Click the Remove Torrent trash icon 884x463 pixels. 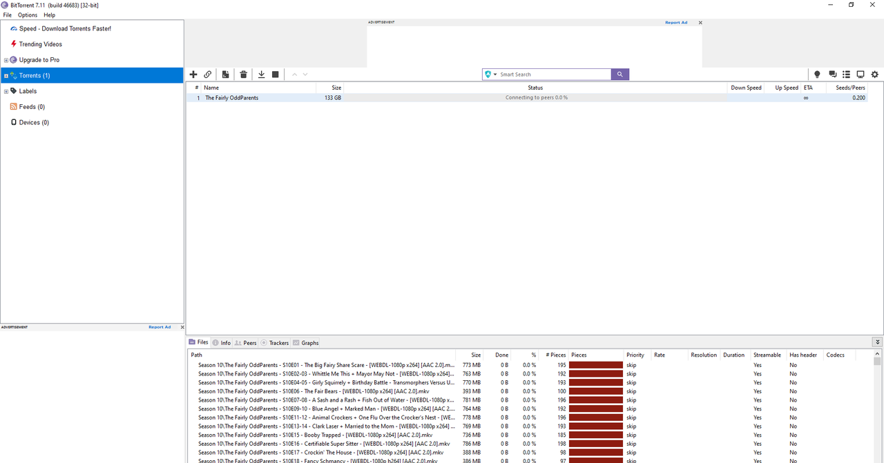coord(244,75)
